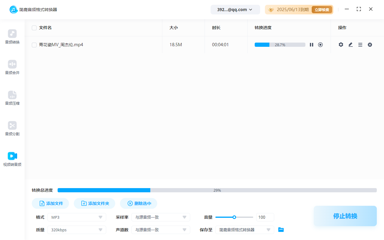The image size is (384, 240).
Task: Open the 格式 dropdown showing MP3
Action: [76, 217]
